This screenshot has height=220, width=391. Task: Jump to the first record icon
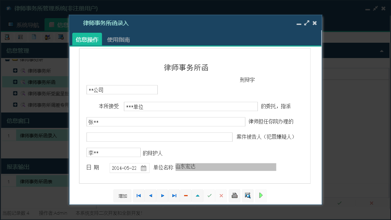click(139, 195)
